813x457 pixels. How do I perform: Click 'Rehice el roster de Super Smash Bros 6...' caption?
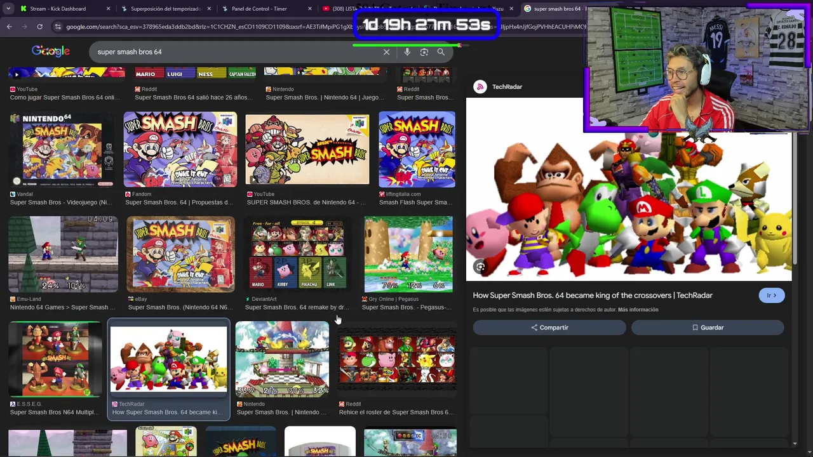coord(396,412)
